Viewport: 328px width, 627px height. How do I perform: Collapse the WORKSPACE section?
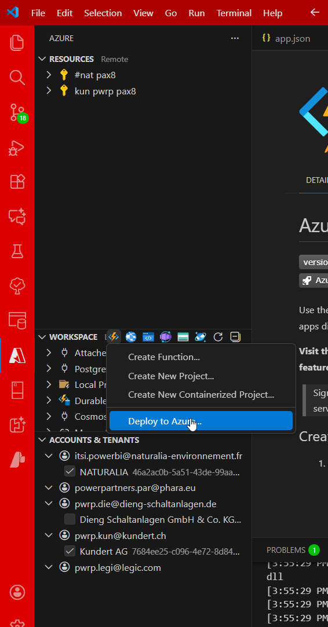[x=42, y=337]
